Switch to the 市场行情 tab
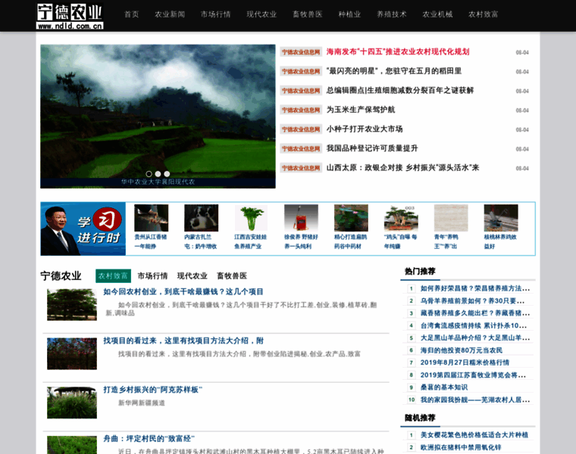The height and width of the screenshot is (454, 576). 152,275
